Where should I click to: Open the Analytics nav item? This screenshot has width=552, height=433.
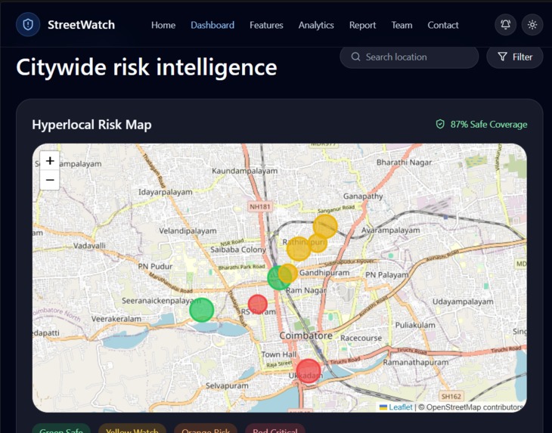tap(316, 25)
